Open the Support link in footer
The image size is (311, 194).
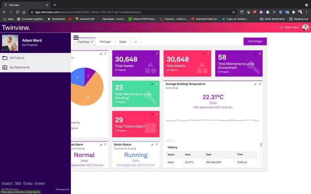(7, 183)
